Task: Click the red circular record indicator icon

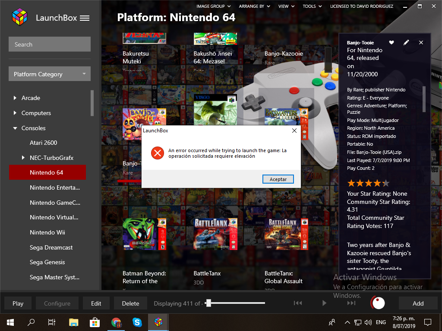Action: click(378, 303)
